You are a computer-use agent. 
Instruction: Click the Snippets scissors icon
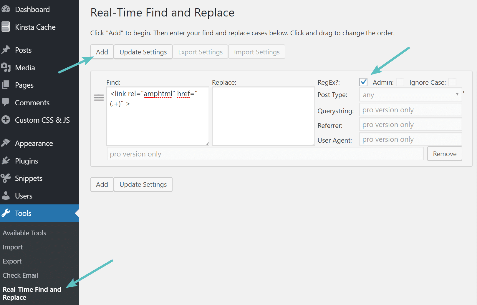[6, 178]
